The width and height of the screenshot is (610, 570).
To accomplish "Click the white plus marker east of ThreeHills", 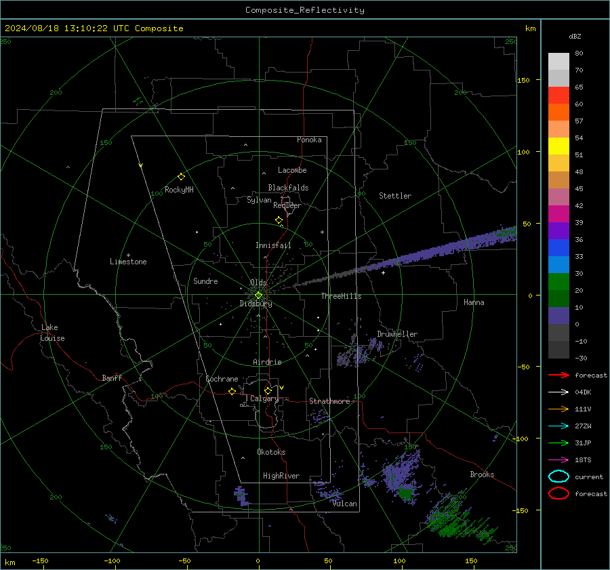I will [383, 272].
